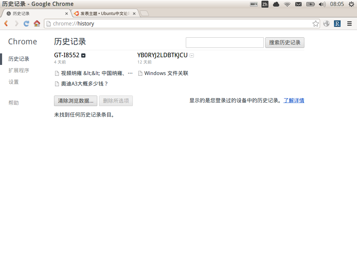Click page icon beside Windows 文件关联

[140, 73]
